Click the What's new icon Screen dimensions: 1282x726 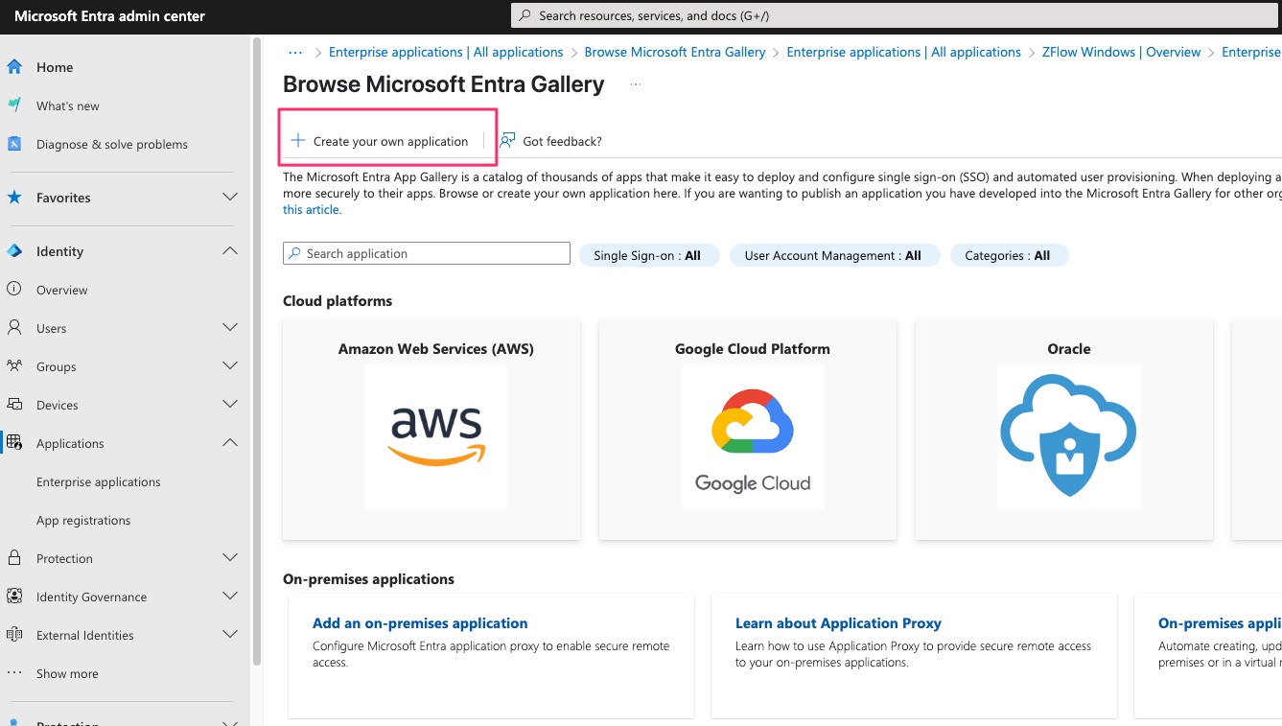[x=14, y=105]
